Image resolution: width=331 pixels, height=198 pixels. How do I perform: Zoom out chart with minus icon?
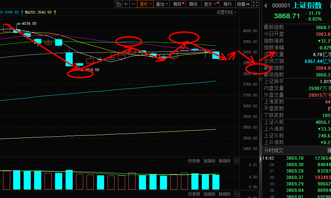click(x=133, y=4)
